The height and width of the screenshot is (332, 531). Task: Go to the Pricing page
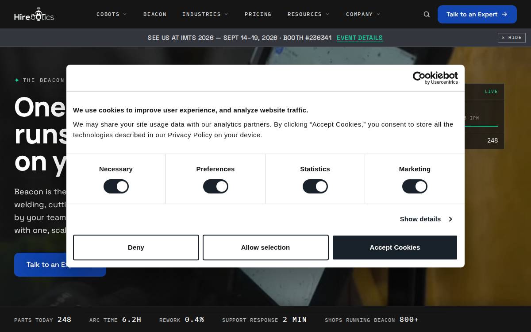258,14
